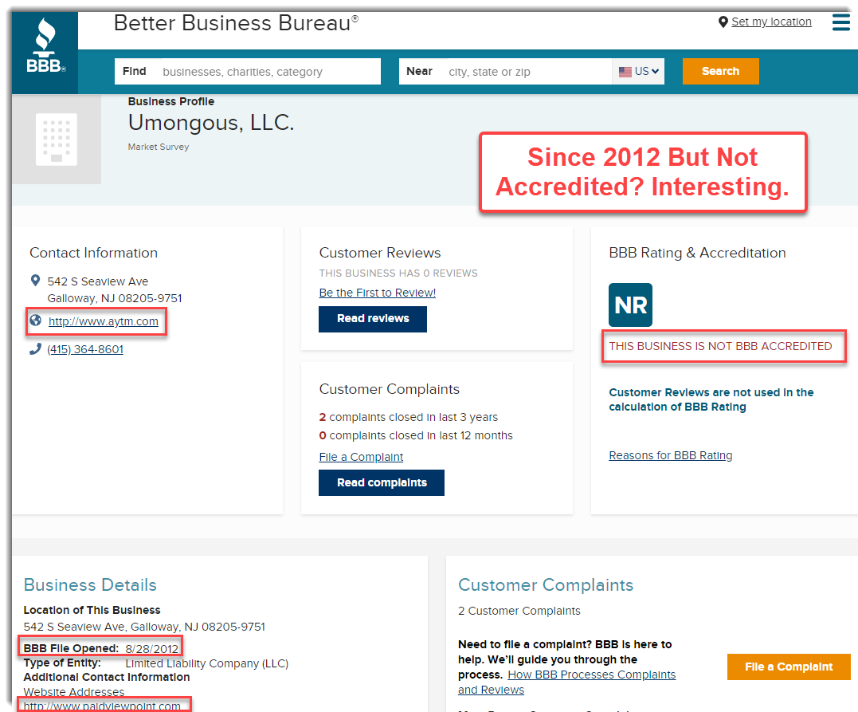Click the Read complaints button
This screenshot has width=858, height=712.
coord(382,482)
